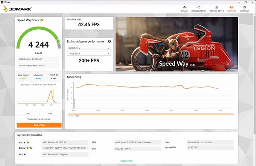Click the orange RUN AGAIN button
The width and height of the screenshot is (256, 166).
point(39,125)
